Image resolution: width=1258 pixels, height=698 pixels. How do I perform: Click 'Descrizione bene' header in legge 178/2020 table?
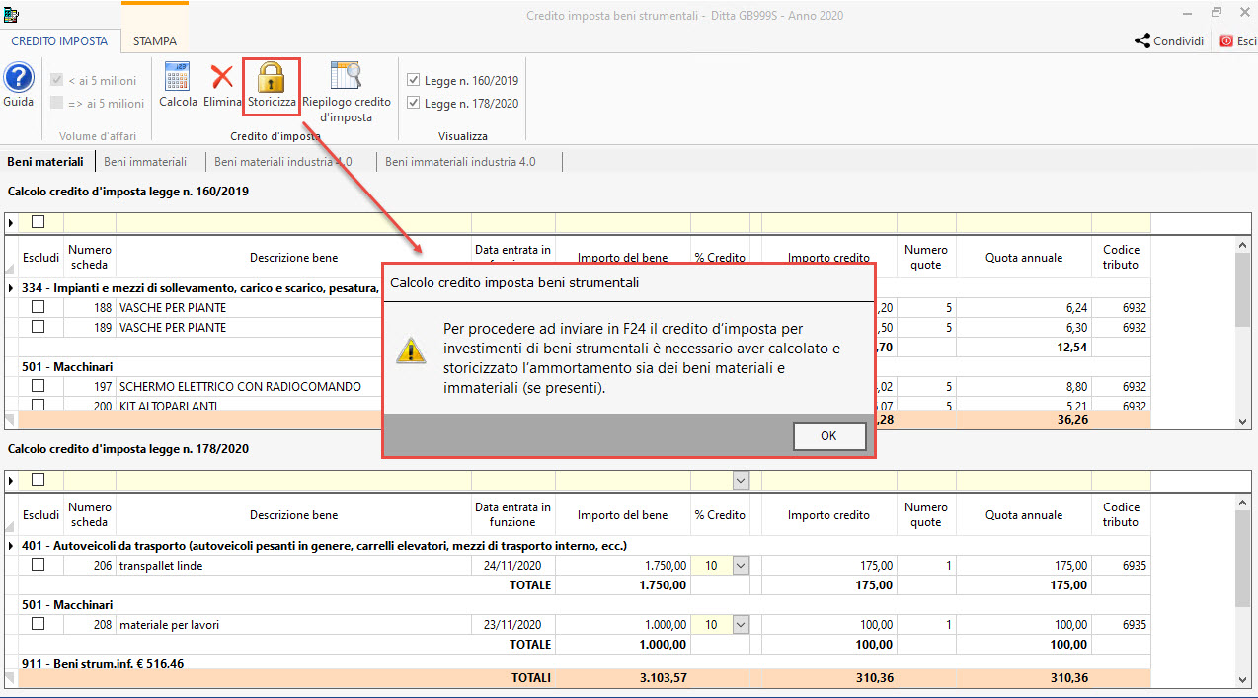293,515
